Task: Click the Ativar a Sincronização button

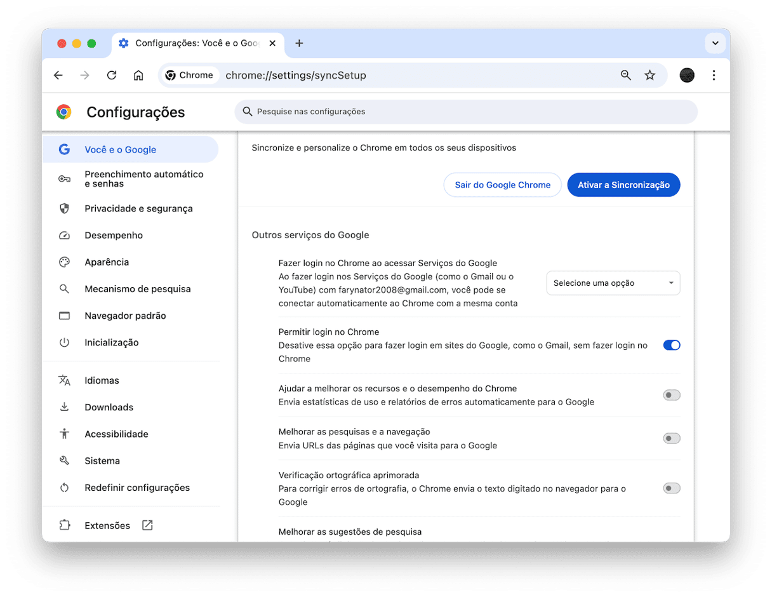Action: click(623, 185)
